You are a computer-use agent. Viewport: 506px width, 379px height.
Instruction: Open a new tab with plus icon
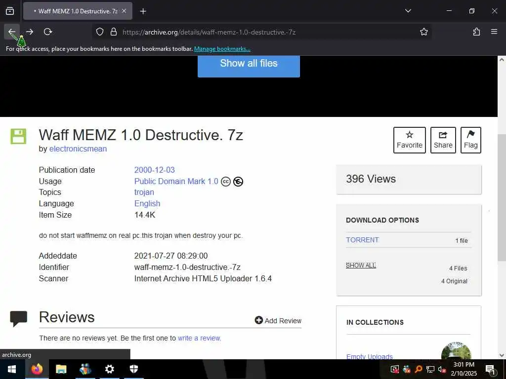143,11
